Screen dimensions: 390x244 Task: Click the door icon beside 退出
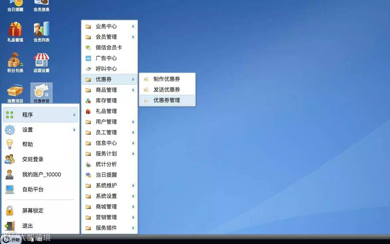tap(10, 226)
